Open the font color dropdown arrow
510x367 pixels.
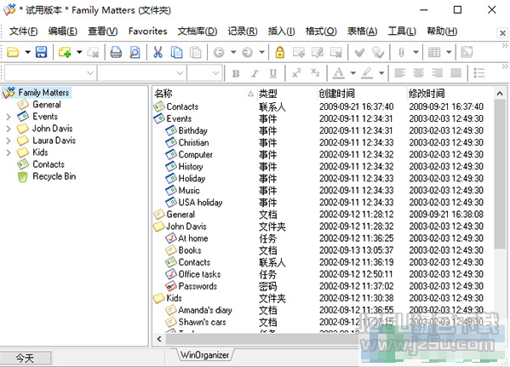click(x=353, y=73)
